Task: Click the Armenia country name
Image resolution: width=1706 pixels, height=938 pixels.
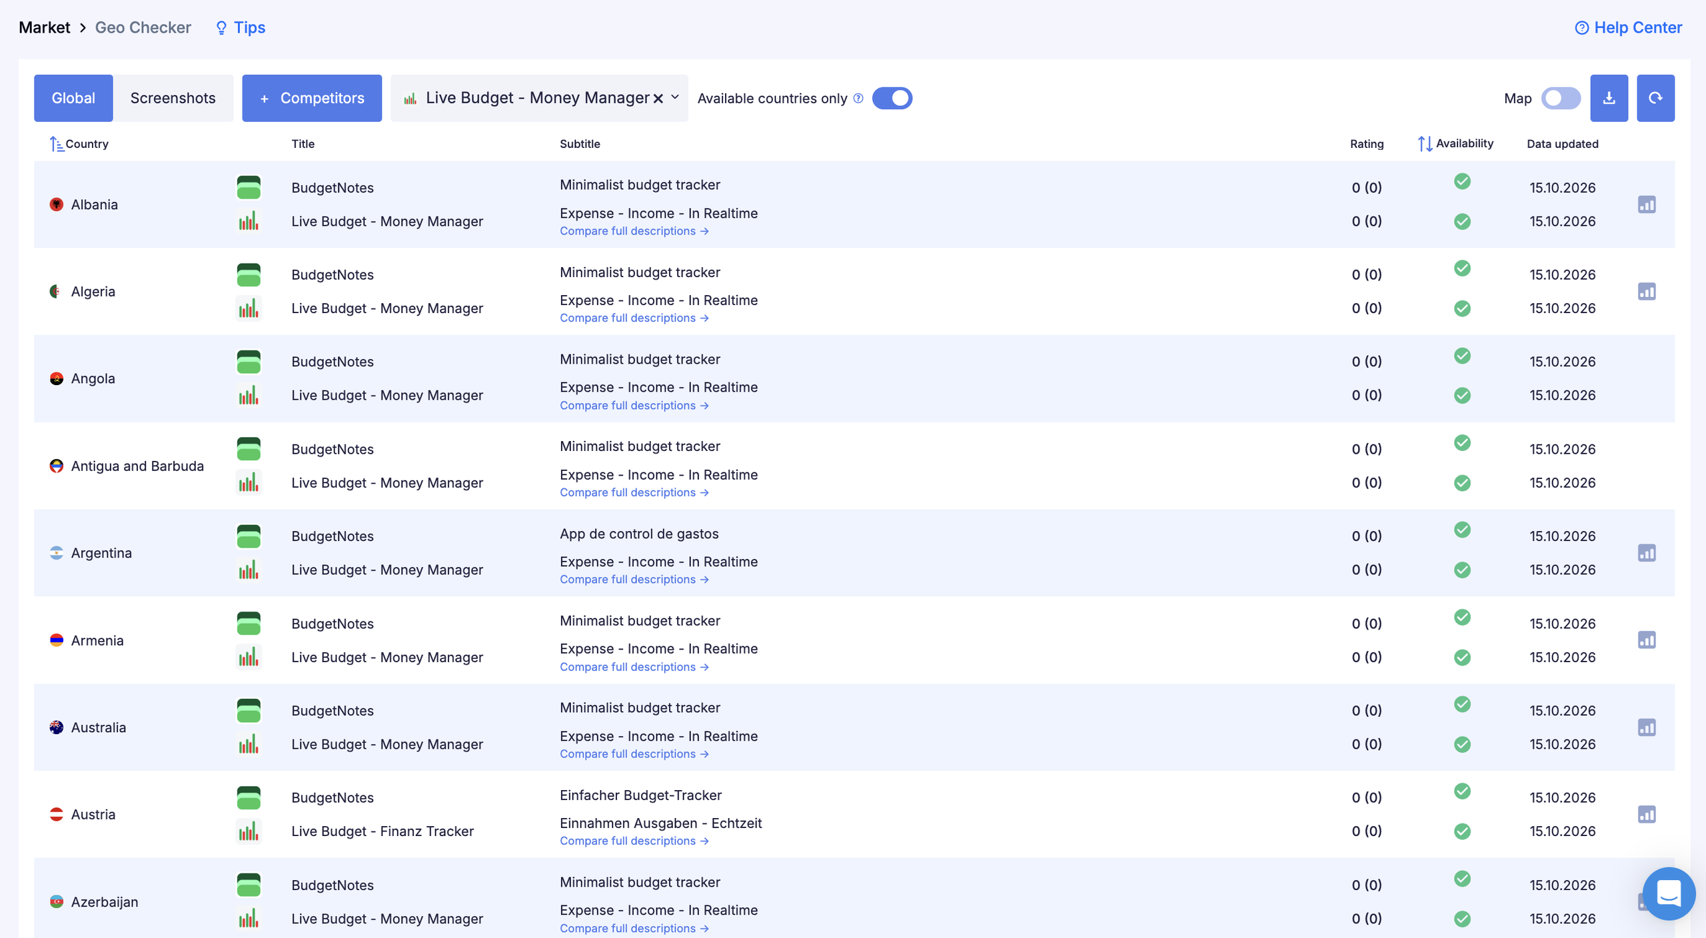Action: [97, 640]
